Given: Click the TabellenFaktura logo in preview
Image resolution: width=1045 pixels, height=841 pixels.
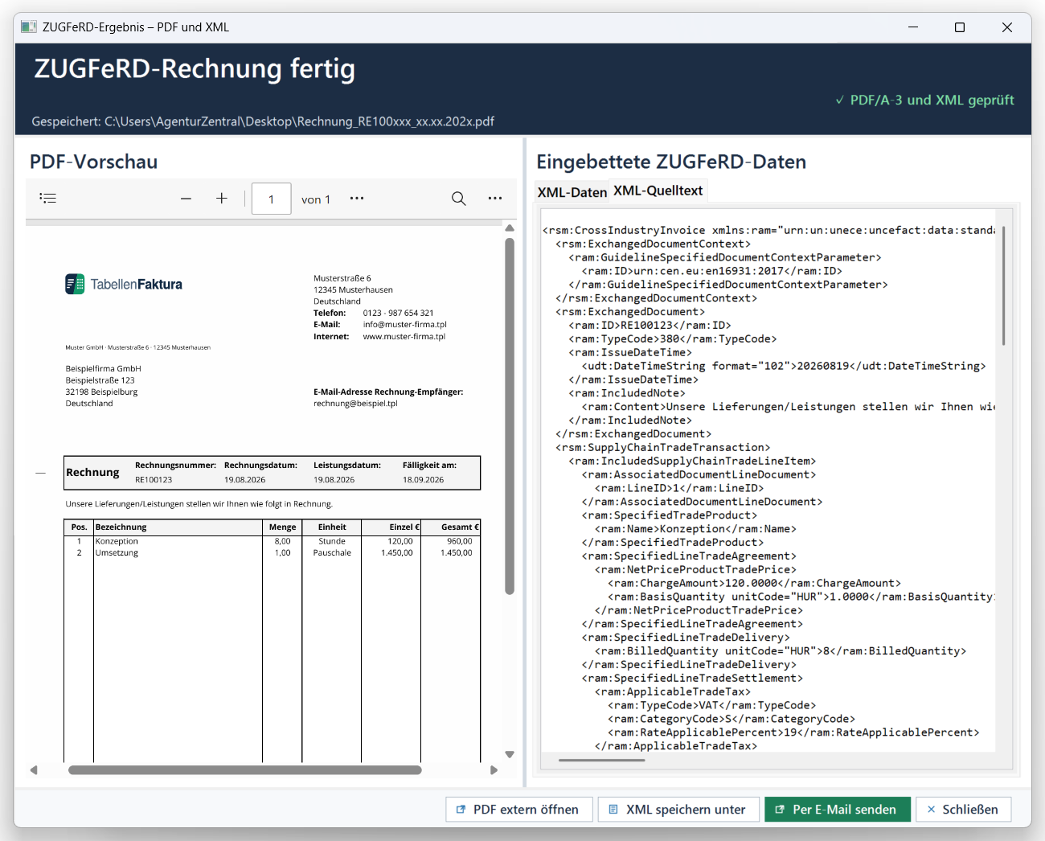Looking at the screenshot, I should (x=124, y=284).
